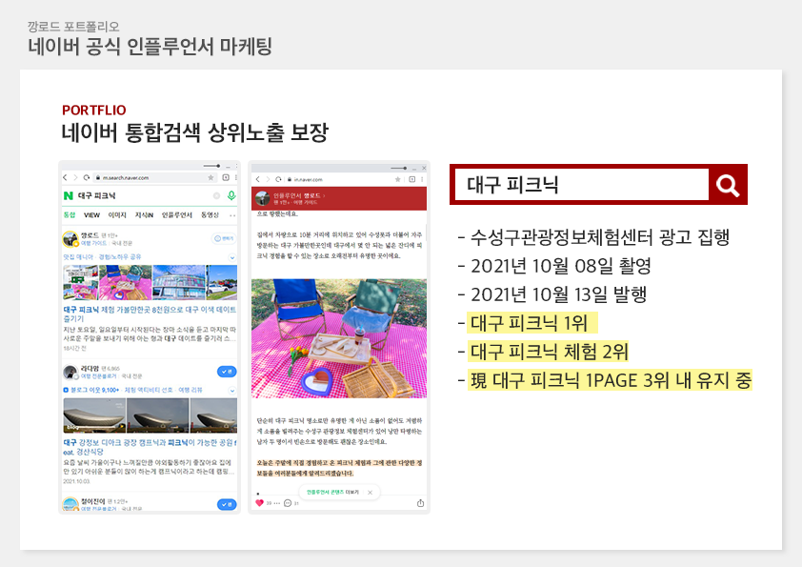The width and height of the screenshot is (802, 567).
Task: Toggle the fan button next to 라다맘
Action: [x=227, y=371]
